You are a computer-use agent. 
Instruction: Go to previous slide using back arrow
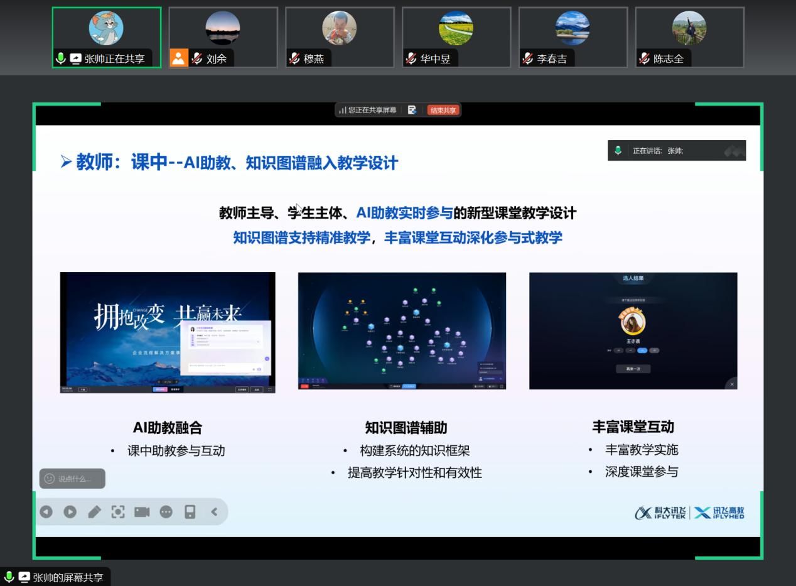click(x=46, y=512)
